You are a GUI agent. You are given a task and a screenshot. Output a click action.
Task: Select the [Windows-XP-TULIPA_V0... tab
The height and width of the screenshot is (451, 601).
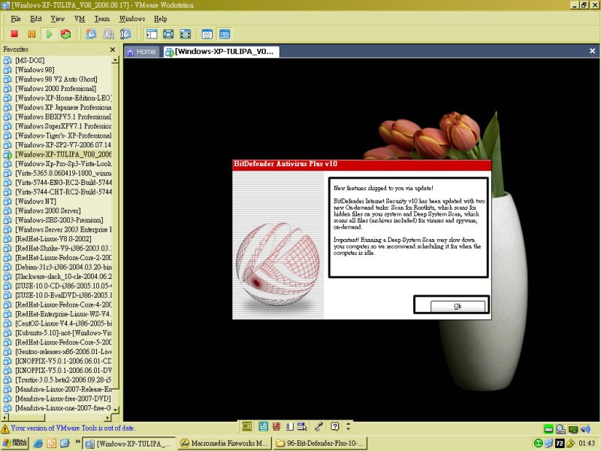[x=222, y=52]
